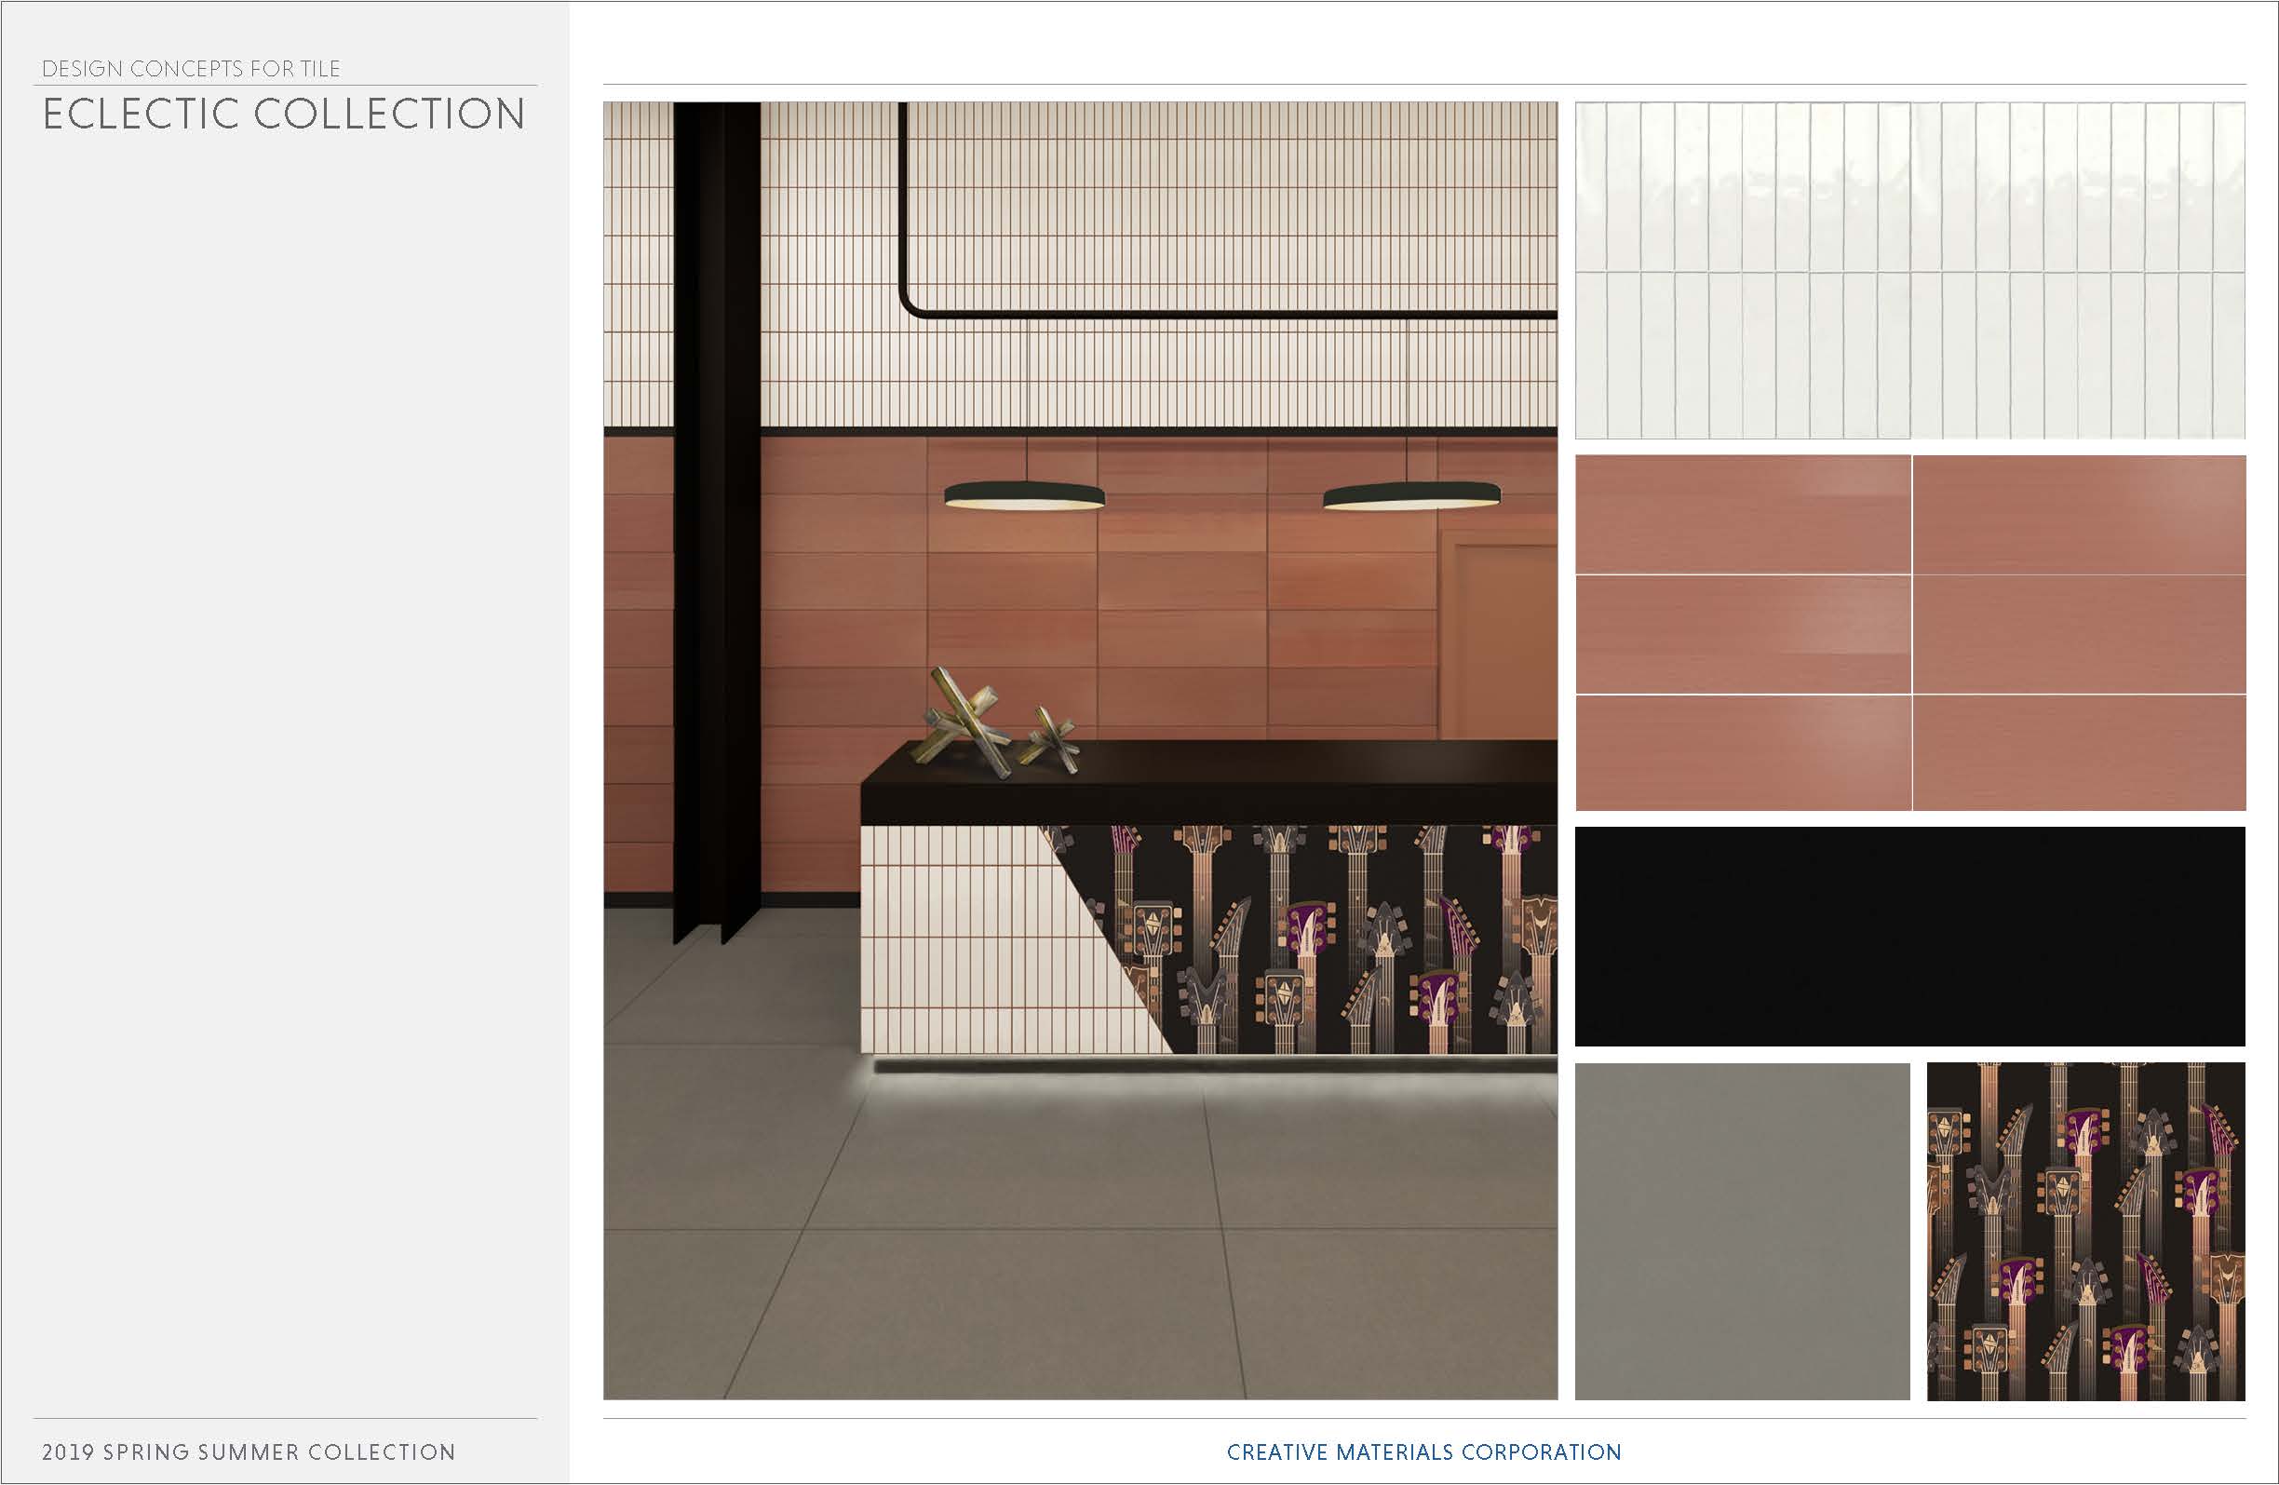The height and width of the screenshot is (1485, 2279).
Task: Select the terracotta tile swatch
Action: (x=1909, y=633)
